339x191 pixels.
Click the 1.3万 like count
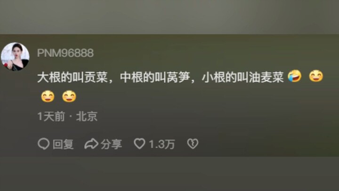[x=161, y=144]
